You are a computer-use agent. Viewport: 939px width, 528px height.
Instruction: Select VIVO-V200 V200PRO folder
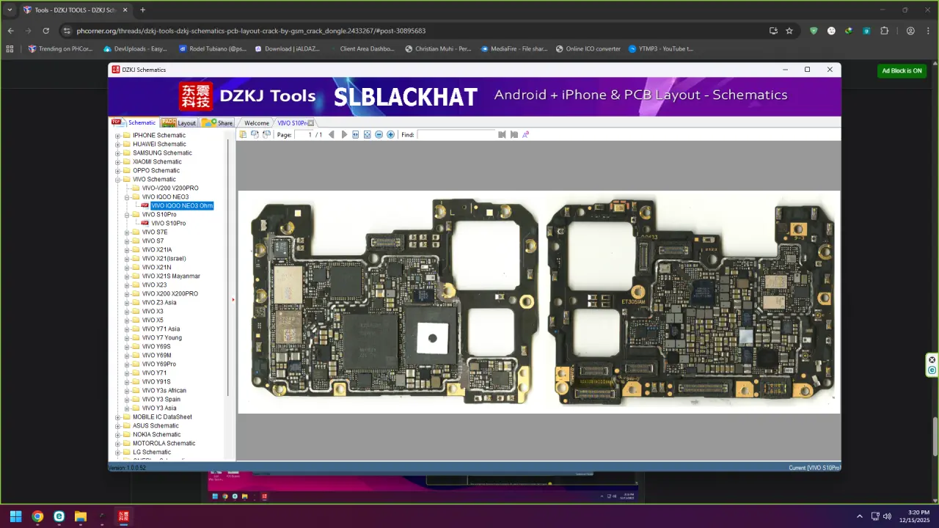[170, 188]
